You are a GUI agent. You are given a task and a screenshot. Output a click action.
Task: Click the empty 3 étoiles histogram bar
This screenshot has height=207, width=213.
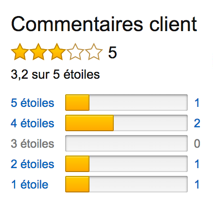pos(126,143)
